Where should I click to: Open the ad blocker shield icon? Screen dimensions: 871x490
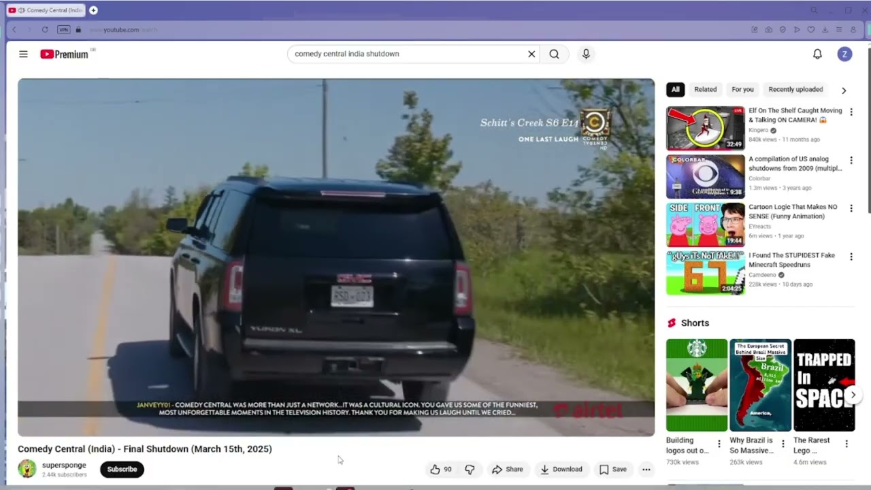pyautogui.click(x=783, y=29)
